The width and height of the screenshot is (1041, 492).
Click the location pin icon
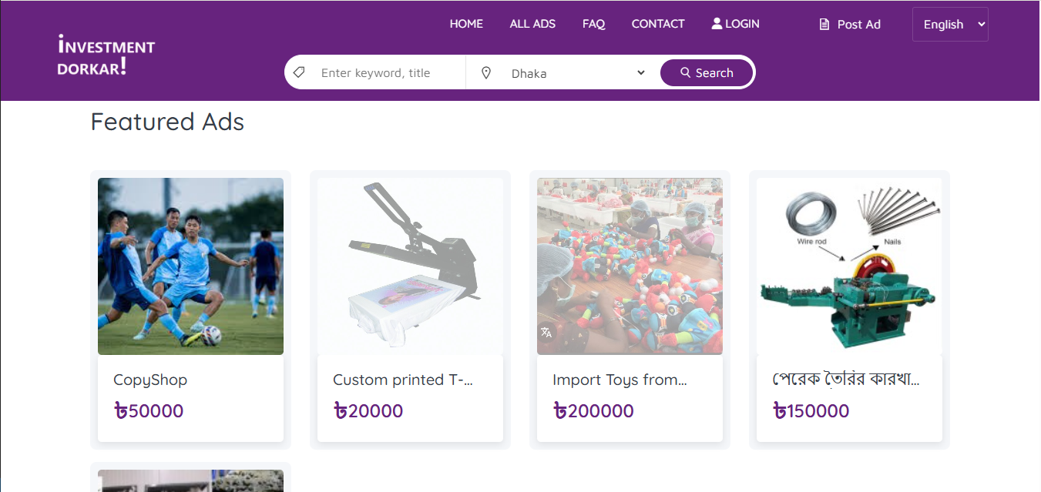pyautogui.click(x=486, y=72)
